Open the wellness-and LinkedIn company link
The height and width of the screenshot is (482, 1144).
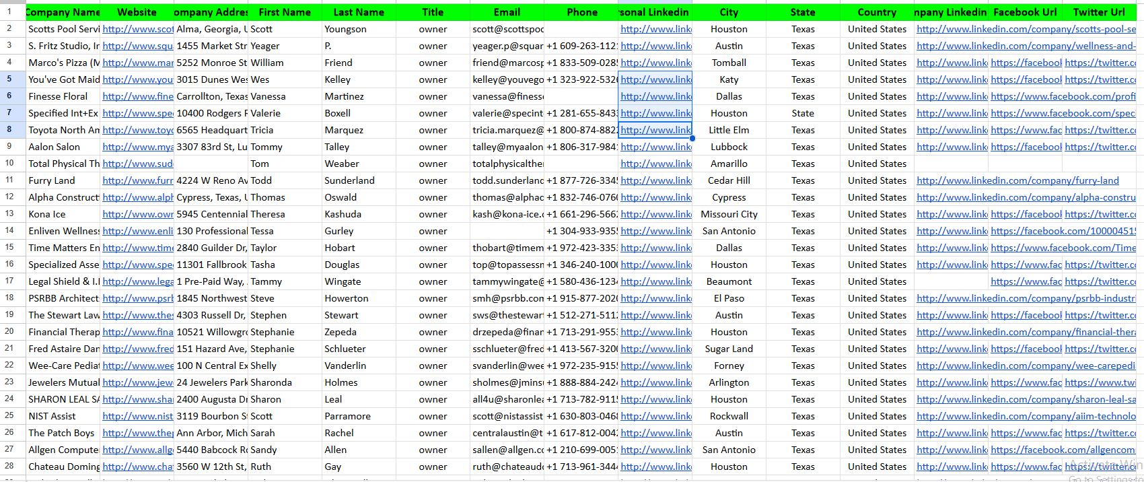tap(1026, 46)
